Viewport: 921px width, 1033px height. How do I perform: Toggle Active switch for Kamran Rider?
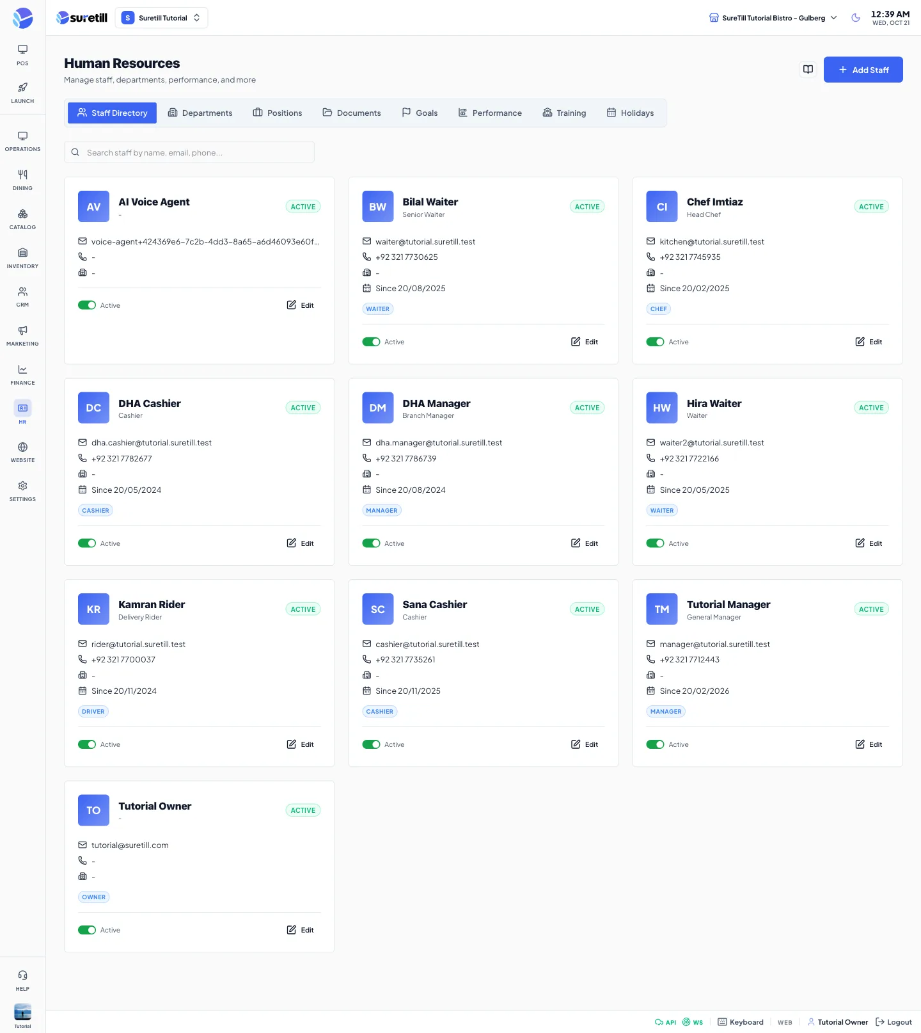point(87,744)
